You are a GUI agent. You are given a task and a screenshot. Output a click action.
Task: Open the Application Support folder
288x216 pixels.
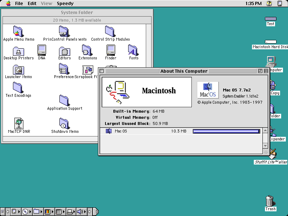64,100
